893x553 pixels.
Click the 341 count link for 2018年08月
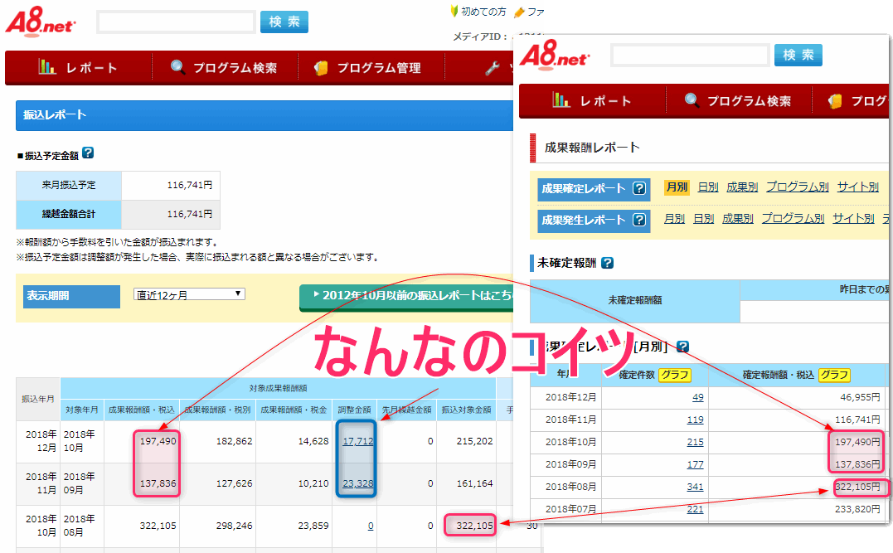pyautogui.click(x=695, y=487)
